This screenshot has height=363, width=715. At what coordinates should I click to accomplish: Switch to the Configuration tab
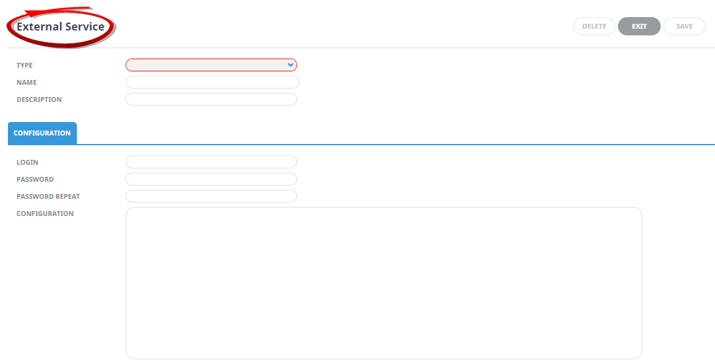[x=42, y=133]
